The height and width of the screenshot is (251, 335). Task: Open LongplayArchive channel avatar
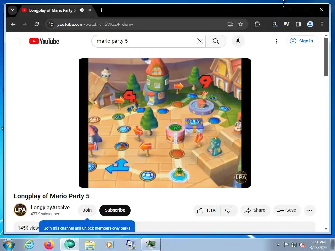pos(20,210)
